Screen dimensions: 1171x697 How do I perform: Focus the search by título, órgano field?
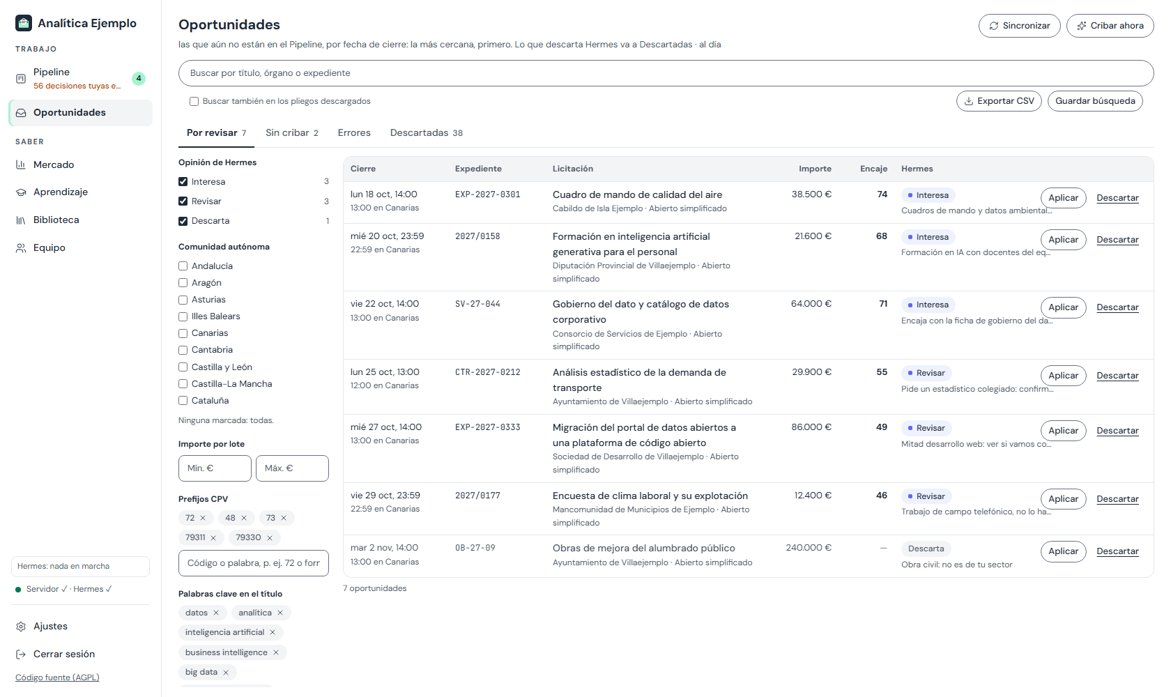click(x=666, y=73)
